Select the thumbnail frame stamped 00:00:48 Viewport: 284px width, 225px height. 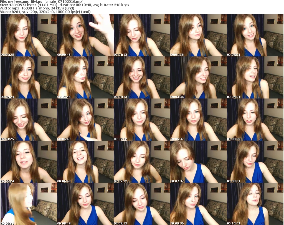pos(85,35)
